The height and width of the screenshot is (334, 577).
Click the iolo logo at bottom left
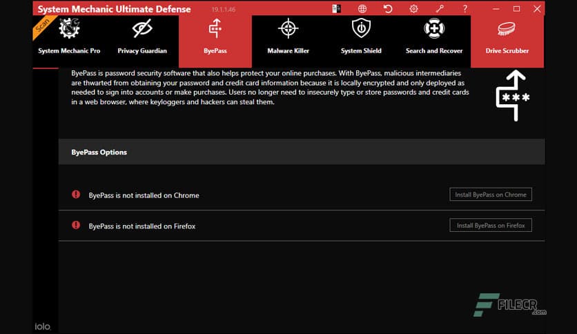[43, 326]
